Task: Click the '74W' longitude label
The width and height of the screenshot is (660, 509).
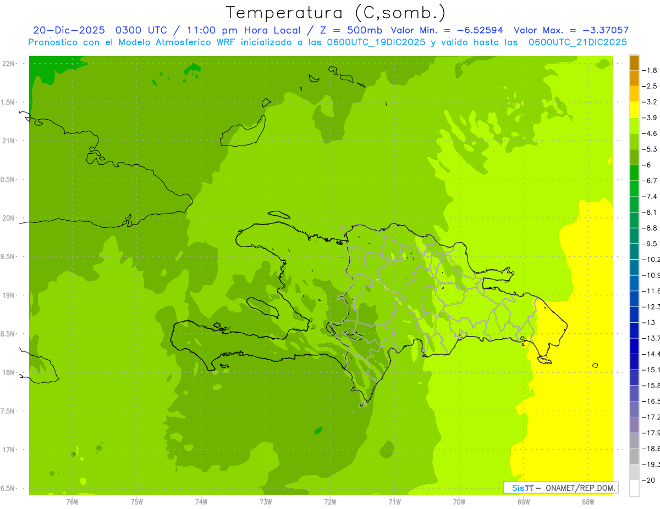Action: [x=201, y=501]
